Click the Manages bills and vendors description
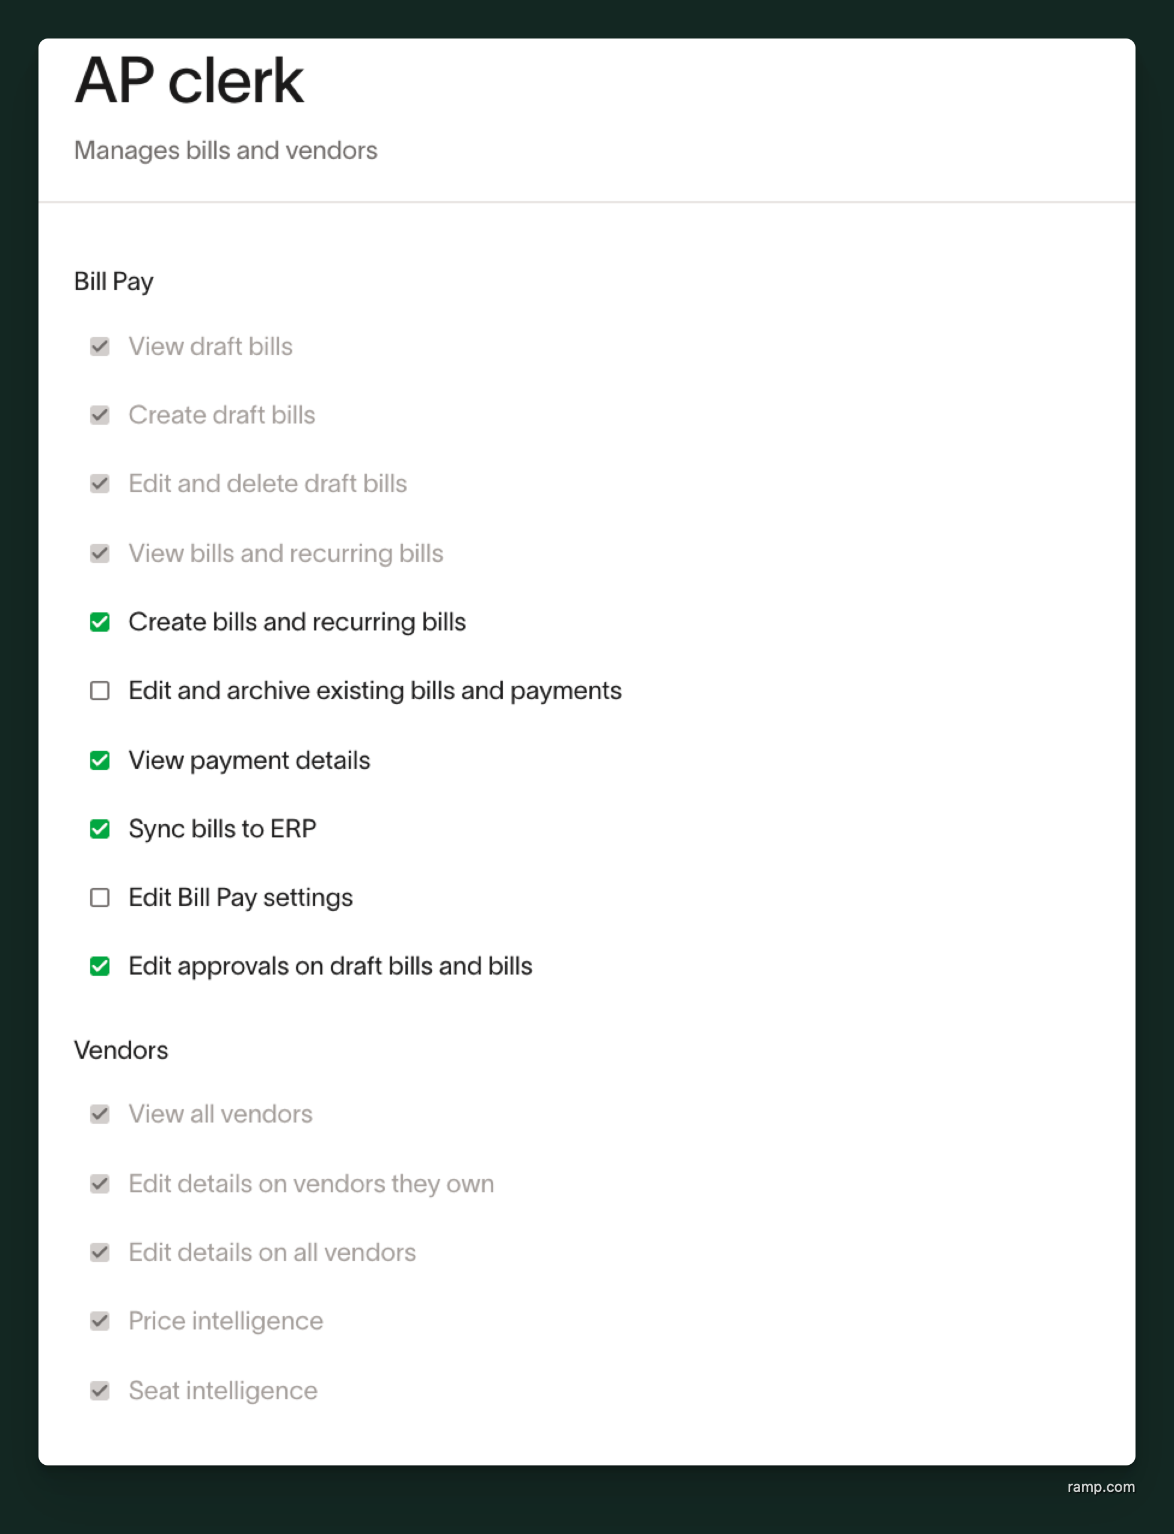This screenshot has width=1174, height=1534. pos(226,150)
